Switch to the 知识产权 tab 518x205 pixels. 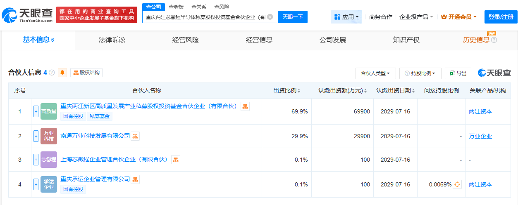[x=406, y=40]
